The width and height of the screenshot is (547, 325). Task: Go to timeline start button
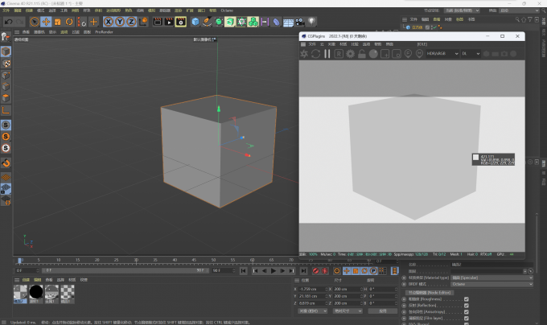243,271
